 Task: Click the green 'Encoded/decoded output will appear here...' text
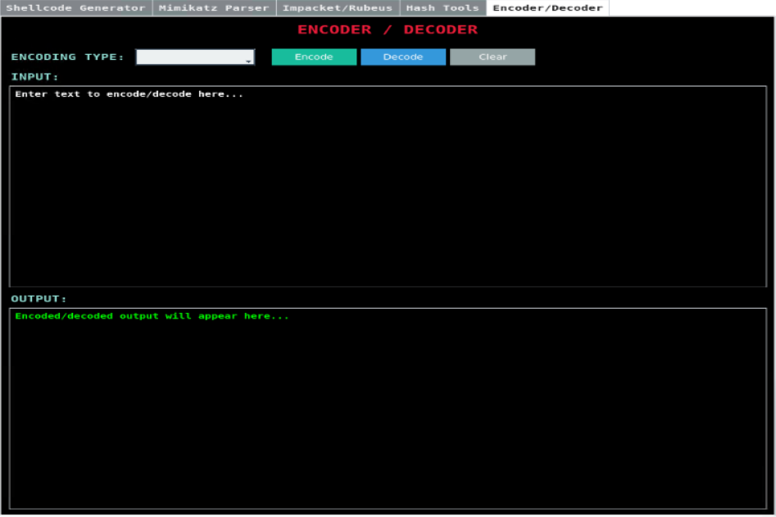(152, 316)
